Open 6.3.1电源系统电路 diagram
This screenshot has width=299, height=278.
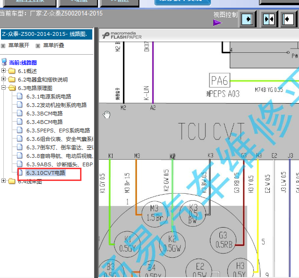pyautogui.click(x=48, y=97)
